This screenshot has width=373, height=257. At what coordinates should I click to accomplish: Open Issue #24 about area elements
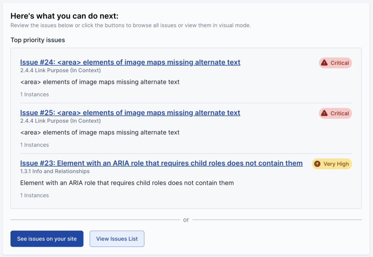(130, 62)
